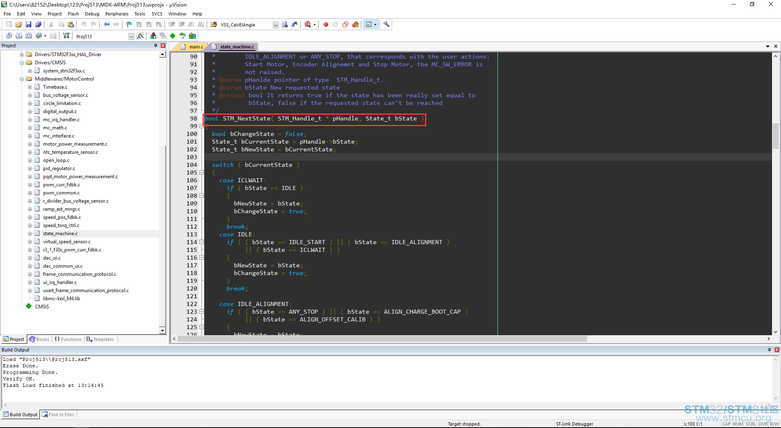The width and height of the screenshot is (781, 428).
Task: Click the project tree scroll down arrow
Action: 162,331
